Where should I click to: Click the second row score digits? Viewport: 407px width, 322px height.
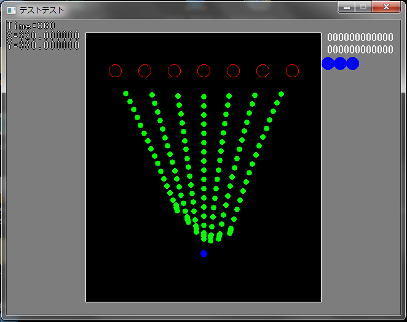pos(360,49)
